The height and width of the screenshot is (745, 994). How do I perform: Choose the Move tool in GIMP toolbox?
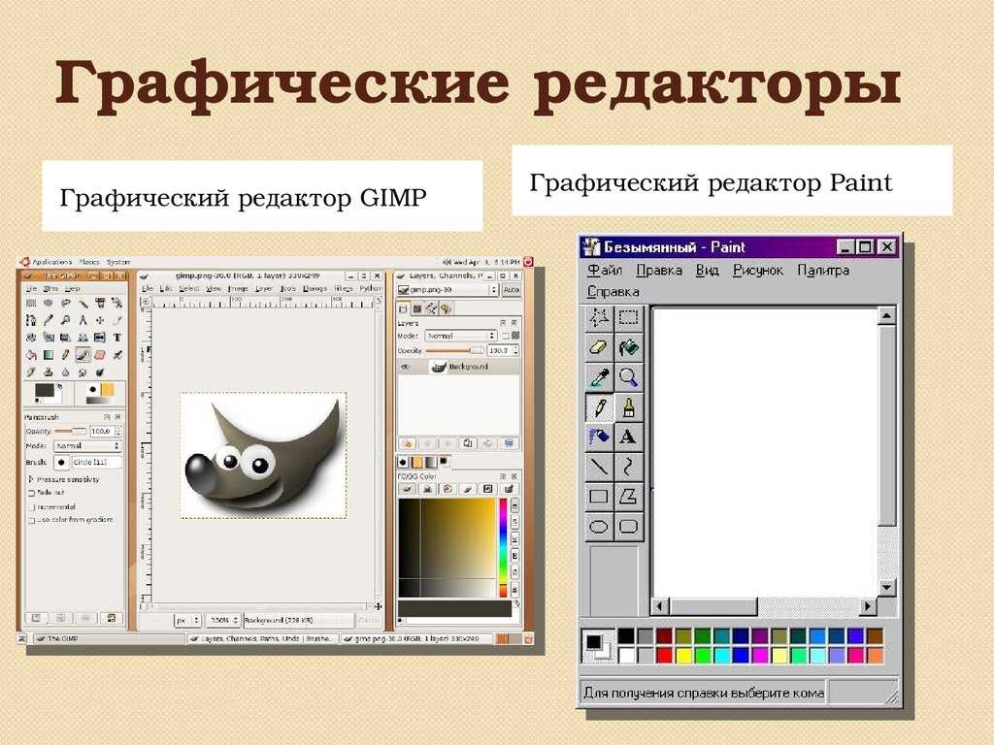pyautogui.click(x=100, y=320)
